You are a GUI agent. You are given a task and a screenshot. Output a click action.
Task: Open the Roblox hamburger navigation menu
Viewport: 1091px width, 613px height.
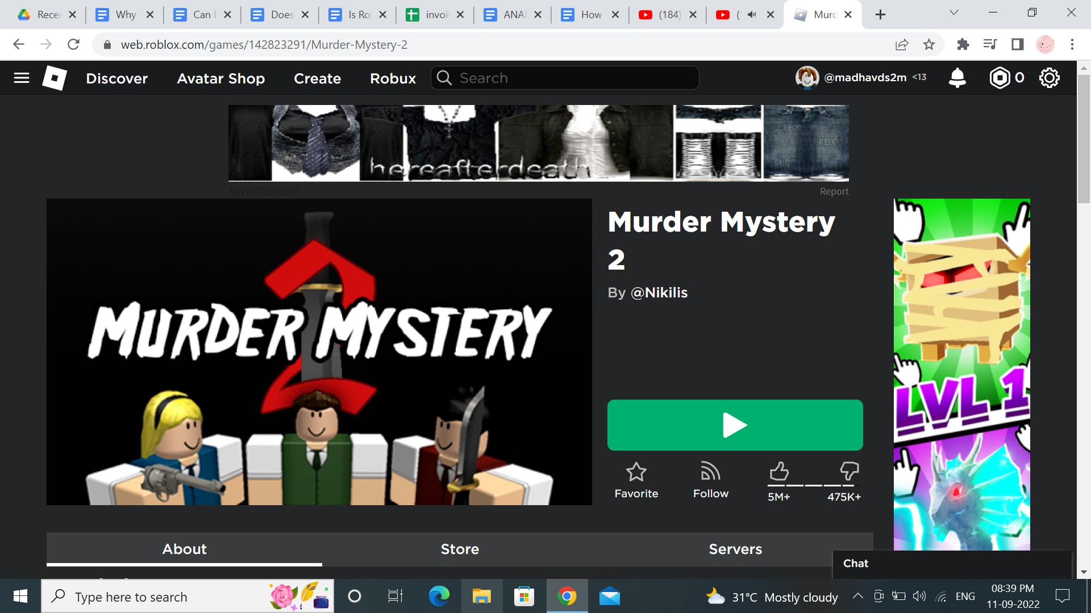22,78
